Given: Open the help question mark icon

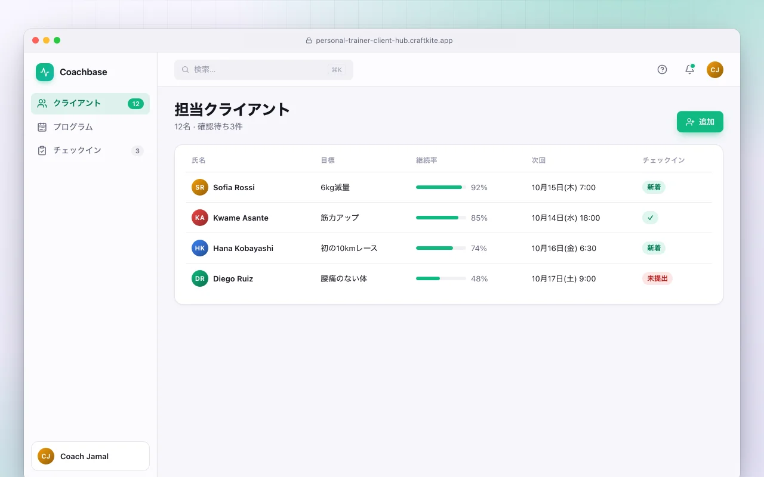Looking at the screenshot, I should [662, 70].
